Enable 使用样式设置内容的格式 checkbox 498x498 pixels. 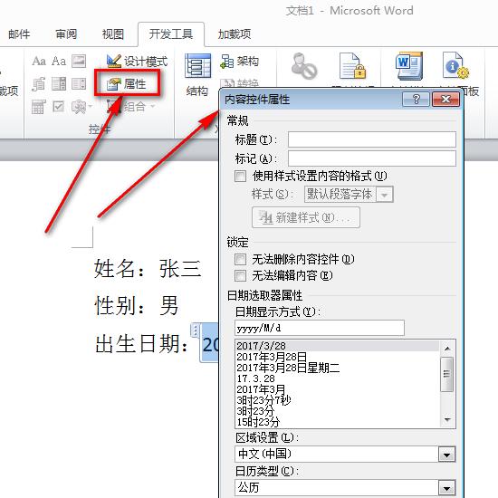(x=240, y=176)
